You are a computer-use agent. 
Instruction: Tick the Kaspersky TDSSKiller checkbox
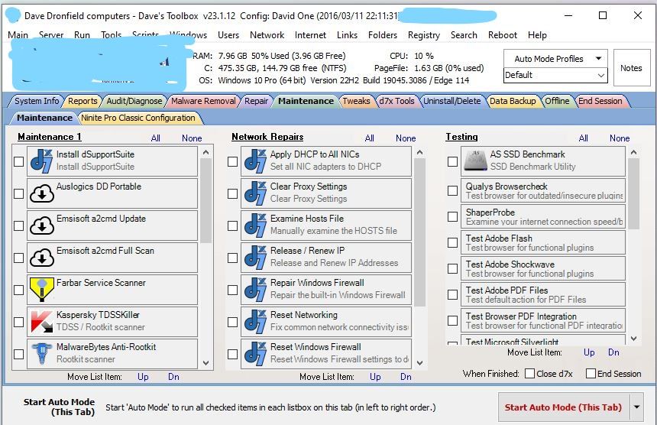19,322
